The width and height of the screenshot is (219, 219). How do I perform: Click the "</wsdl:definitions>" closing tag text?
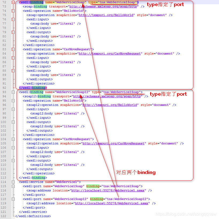33,216
